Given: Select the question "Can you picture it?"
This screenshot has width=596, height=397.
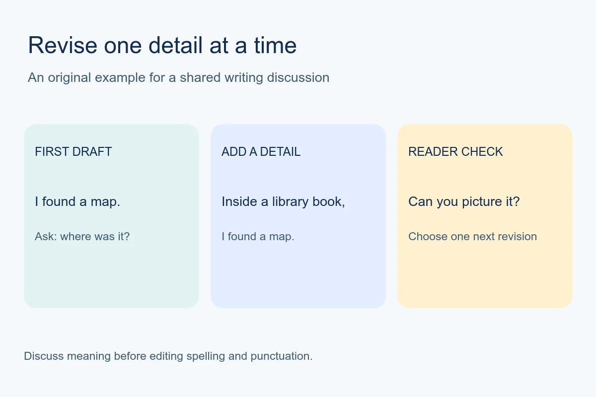Looking at the screenshot, I should 464,201.
